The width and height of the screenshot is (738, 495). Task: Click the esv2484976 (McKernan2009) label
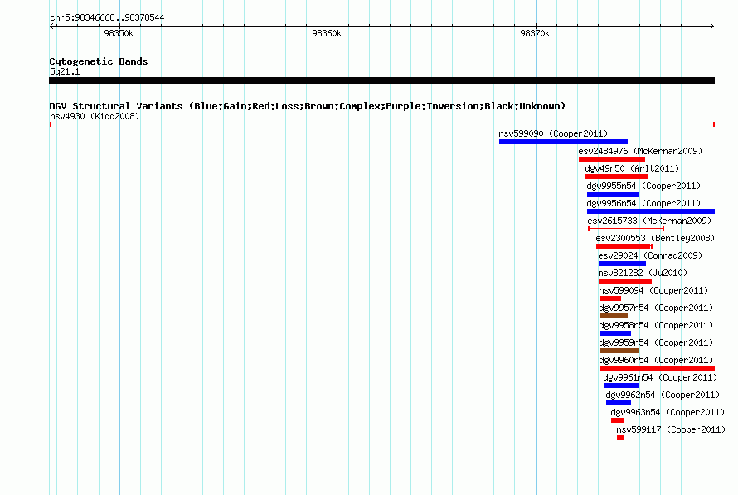[x=640, y=151]
